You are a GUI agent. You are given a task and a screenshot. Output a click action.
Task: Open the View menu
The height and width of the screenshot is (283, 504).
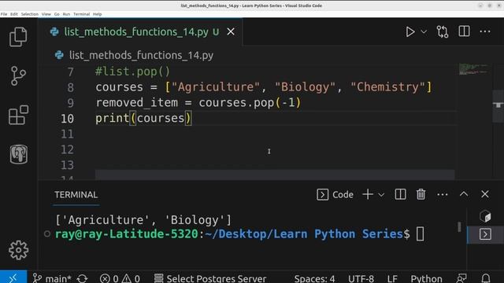(x=46, y=14)
